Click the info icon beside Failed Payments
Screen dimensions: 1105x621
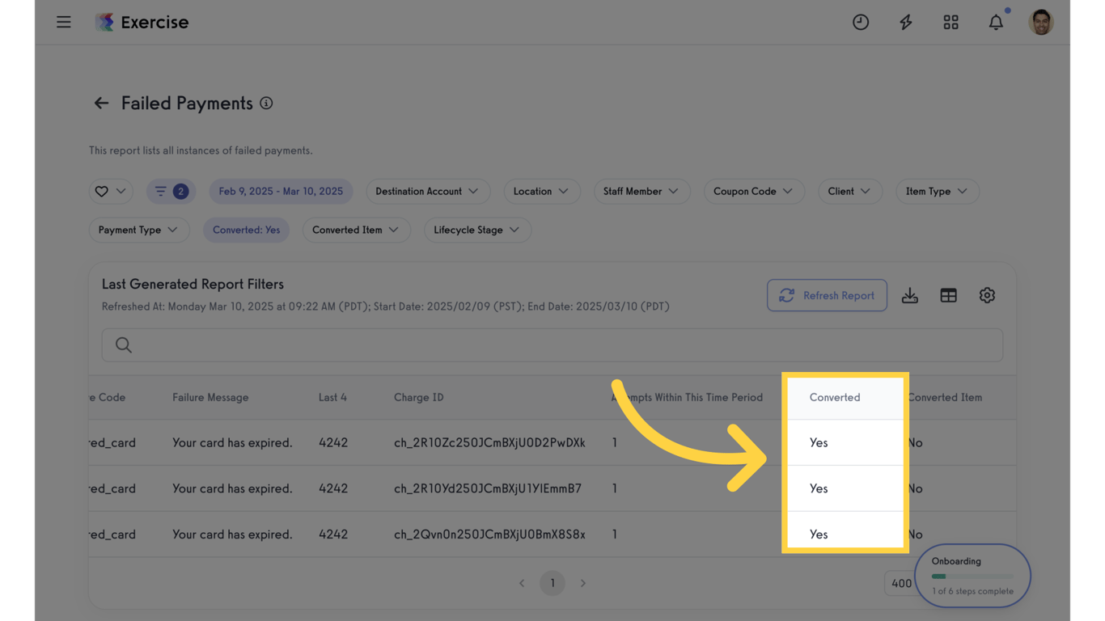pos(266,103)
